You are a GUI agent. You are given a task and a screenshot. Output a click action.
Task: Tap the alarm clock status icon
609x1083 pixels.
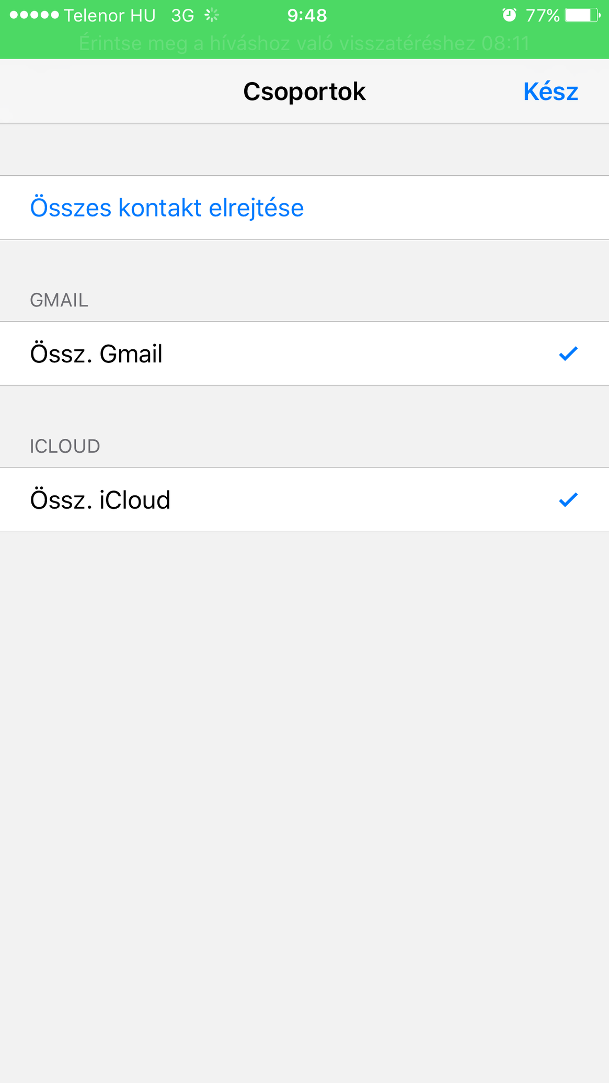click(509, 15)
